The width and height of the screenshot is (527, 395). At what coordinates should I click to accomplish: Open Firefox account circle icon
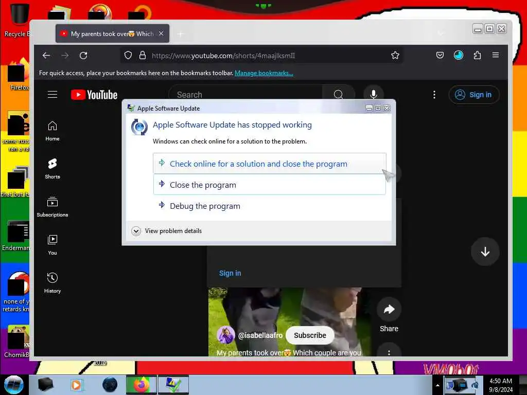coord(459,55)
